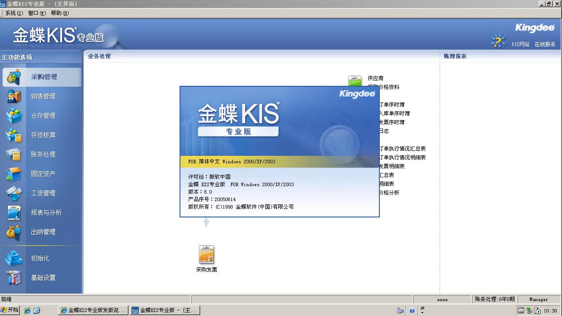Open the KIS网站 link
Screen dimensions: 562x316
coord(521,44)
